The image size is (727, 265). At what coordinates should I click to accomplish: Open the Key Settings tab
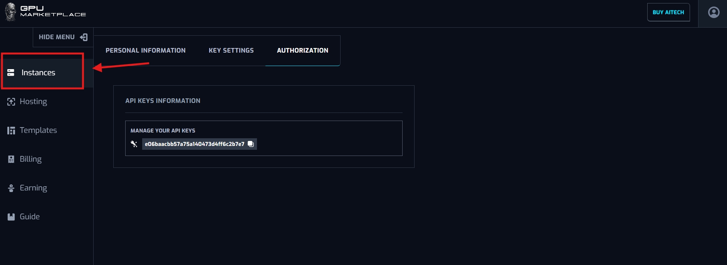[x=231, y=50]
